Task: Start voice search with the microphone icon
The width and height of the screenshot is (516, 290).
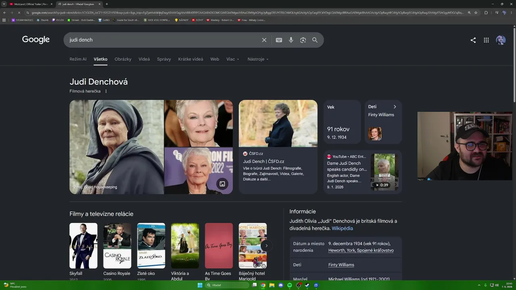Action: click(x=291, y=40)
